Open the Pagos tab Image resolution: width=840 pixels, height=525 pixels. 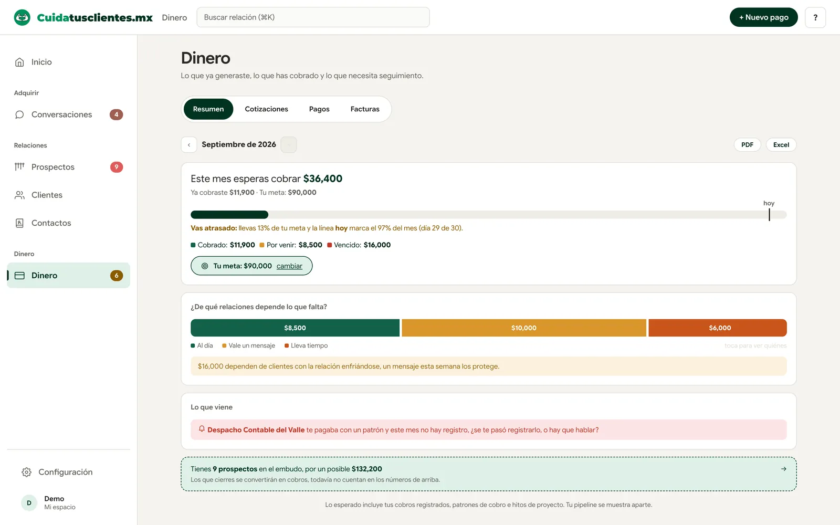[319, 109]
